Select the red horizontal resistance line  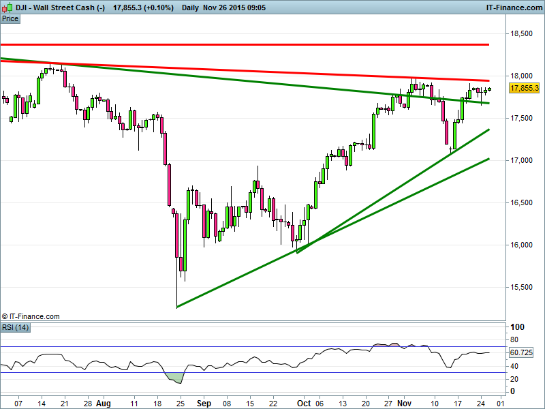point(272,44)
